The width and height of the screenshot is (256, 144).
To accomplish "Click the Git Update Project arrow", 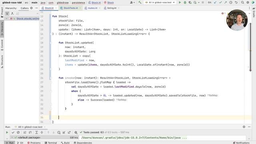I will (x=215, y=2).
